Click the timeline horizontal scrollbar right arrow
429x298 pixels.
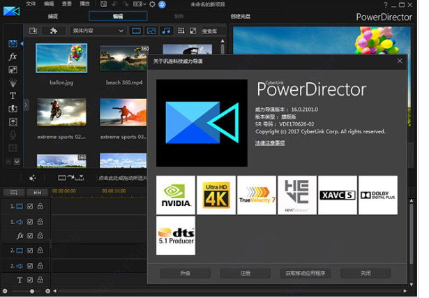coord(405,291)
